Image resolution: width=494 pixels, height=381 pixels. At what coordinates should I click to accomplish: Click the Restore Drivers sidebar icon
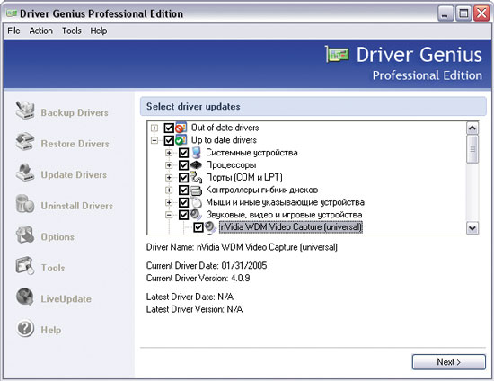(25, 141)
